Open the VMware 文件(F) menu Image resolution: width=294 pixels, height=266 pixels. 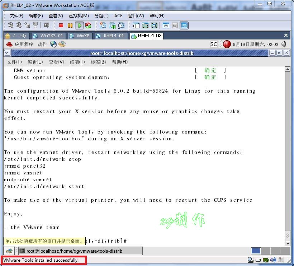pos(16,16)
